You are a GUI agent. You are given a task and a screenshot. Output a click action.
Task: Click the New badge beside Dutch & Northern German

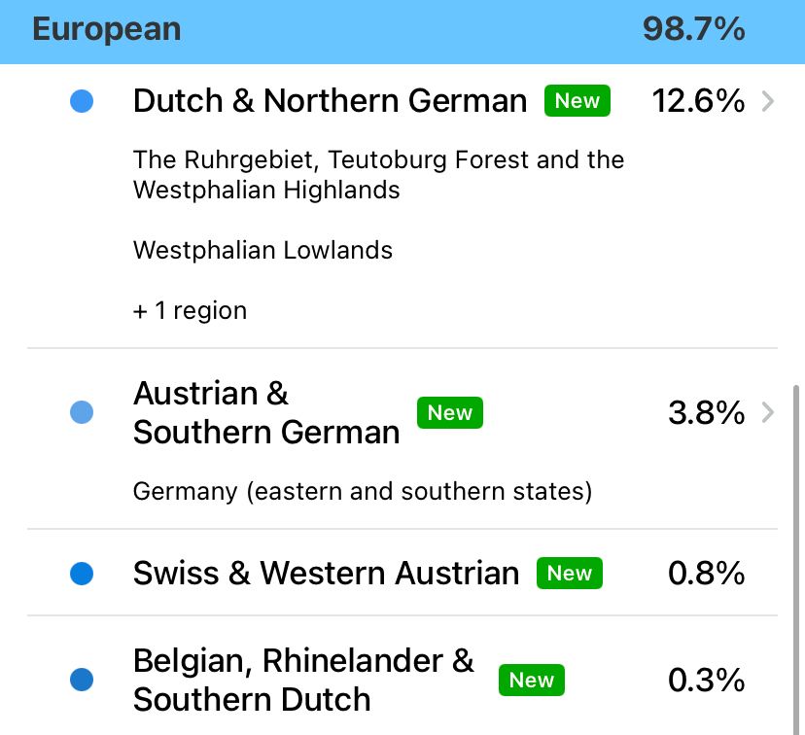point(577,100)
